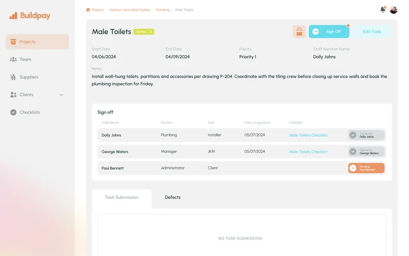Viewport: 409px width, 256px height.
Task: Open the Team sidebar item
Action: tap(37, 59)
